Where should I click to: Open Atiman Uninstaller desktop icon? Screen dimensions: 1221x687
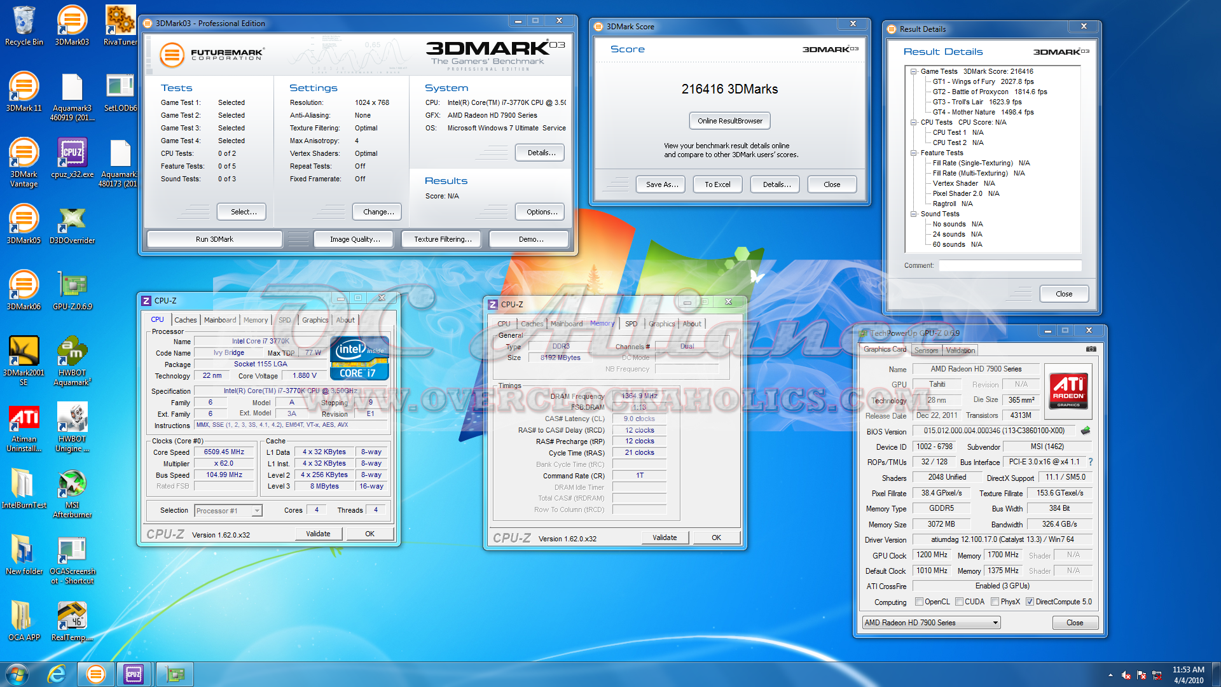(x=24, y=427)
